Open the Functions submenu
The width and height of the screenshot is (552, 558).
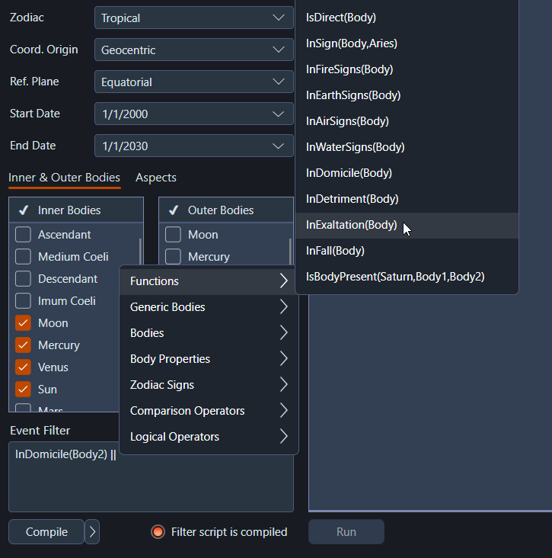(209, 281)
